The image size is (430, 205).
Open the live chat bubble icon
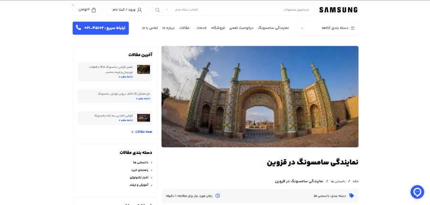point(417,192)
